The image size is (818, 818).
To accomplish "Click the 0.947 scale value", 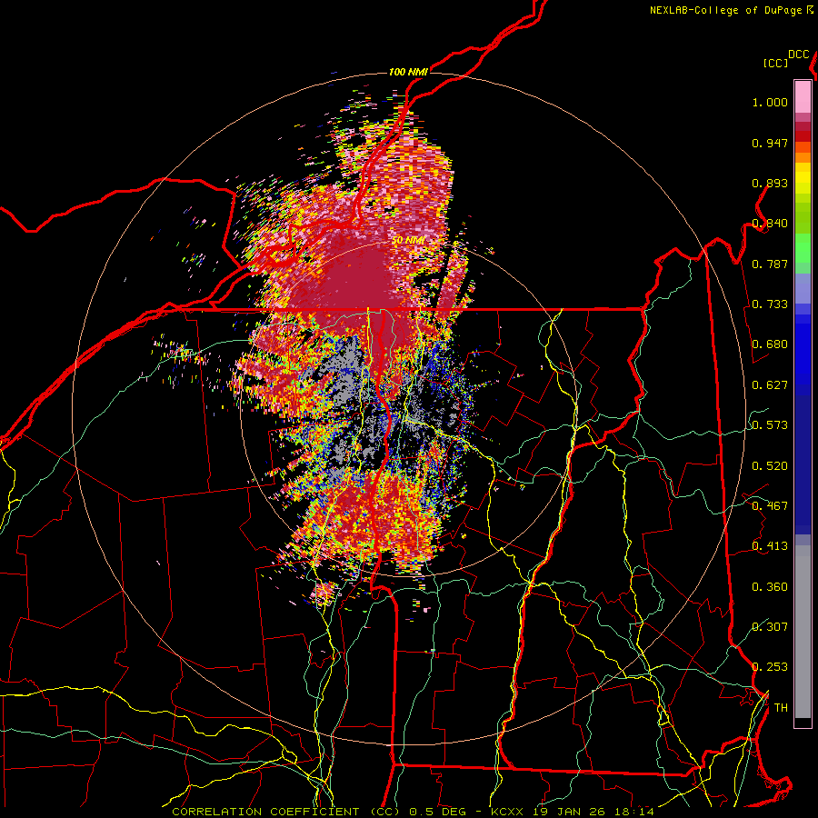I will pyautogui.click(x=770, y=143).
